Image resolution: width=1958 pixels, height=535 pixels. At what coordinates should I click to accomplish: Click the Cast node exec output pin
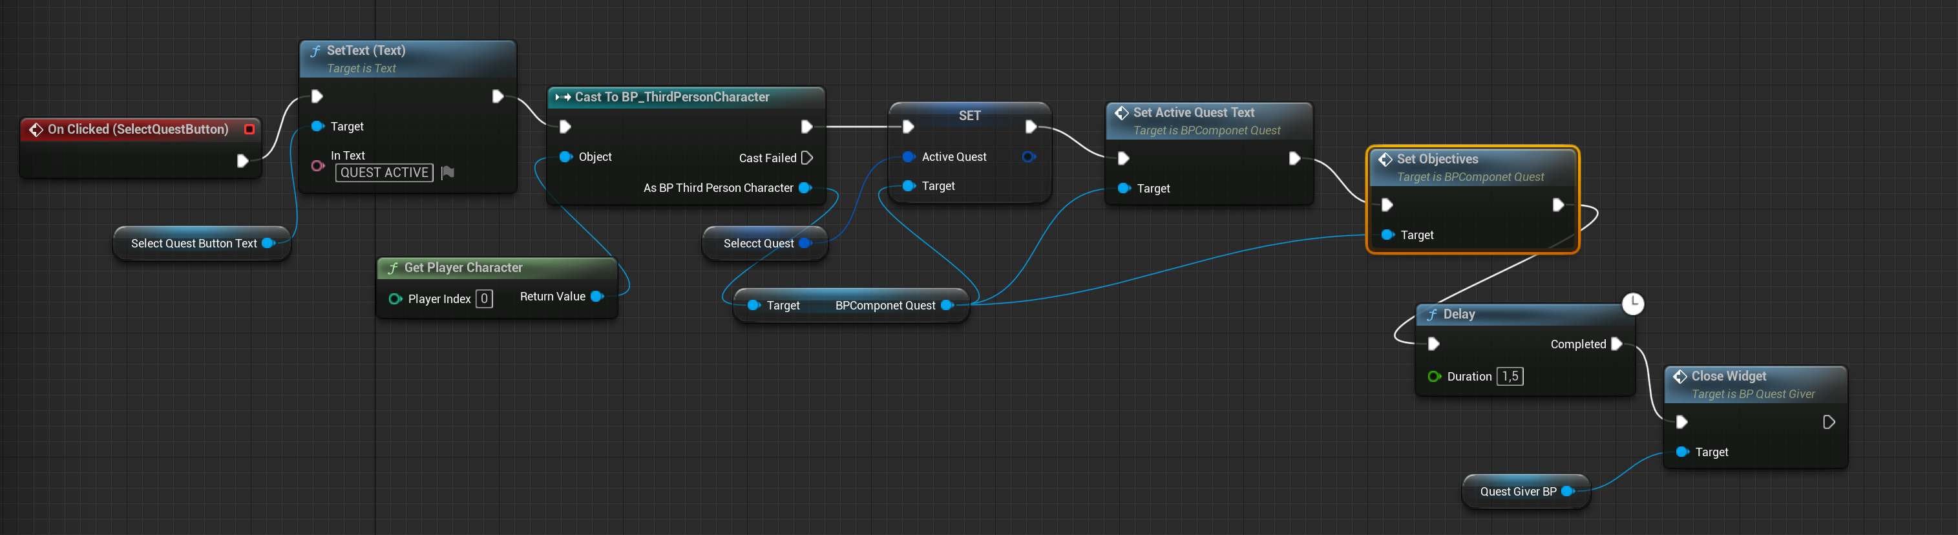(x=806, y=127)
